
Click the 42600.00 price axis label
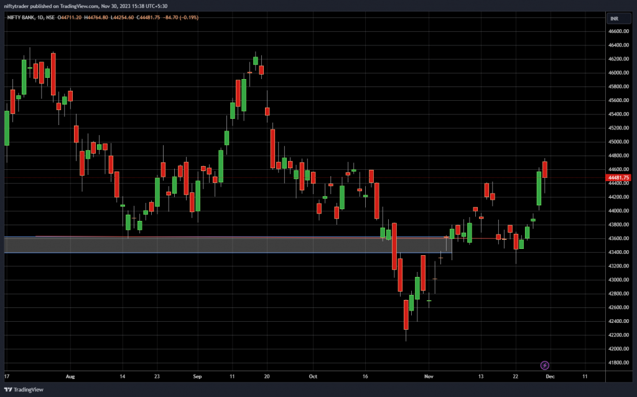click(x=618, y=307)
